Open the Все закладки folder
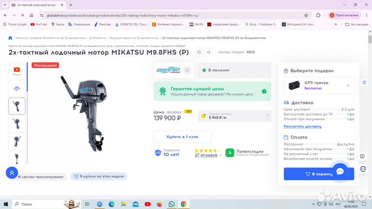Viewport: 372px width, 209px height. (357, 24)
